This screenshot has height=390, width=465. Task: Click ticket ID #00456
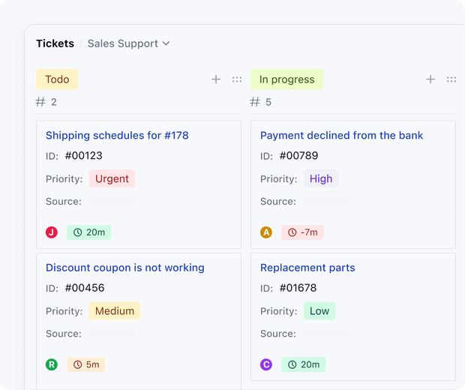pos(85,288)
